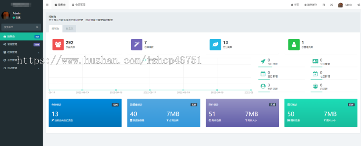Toggle the sidebar with the hamburger icon
This screenshot has height=146, width=361.
(47, 4)
